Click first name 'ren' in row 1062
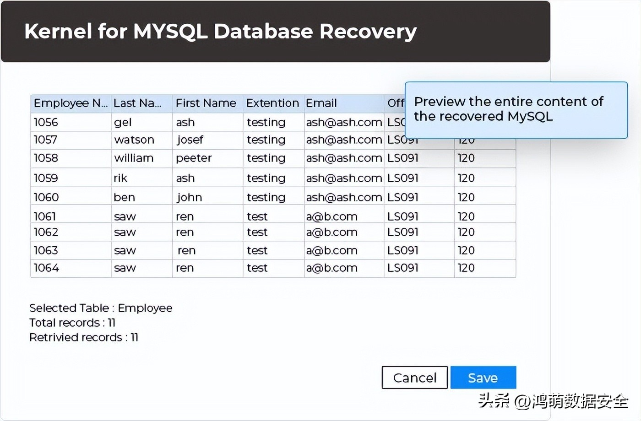The height and width of the screenshot is (421, 641). pos(208,232)
